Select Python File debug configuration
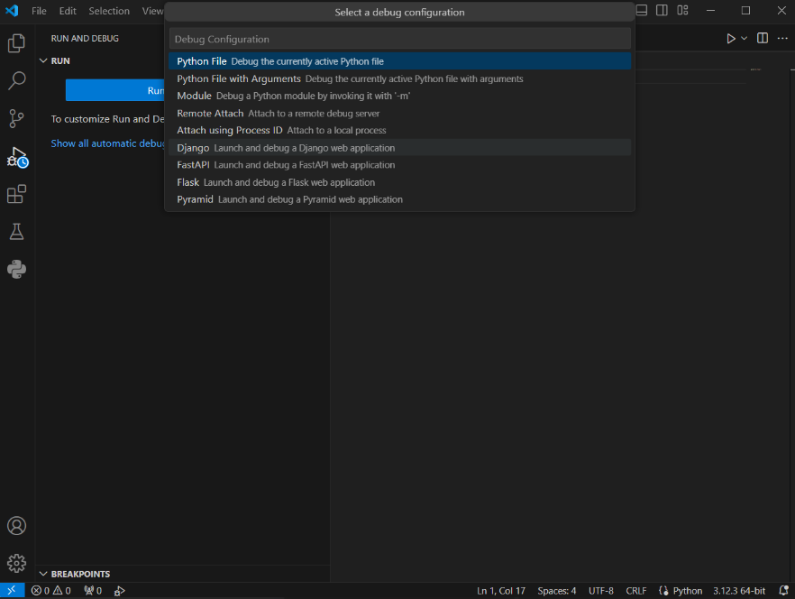The width and height of the screenshot is (795, 599). pos(399,61)
